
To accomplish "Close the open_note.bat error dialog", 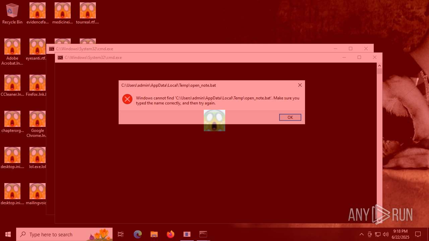I will pyautogui.click(x=300, y=85).
